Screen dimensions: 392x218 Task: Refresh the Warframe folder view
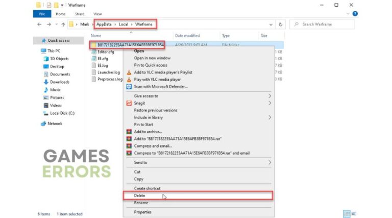pos(281,24)
